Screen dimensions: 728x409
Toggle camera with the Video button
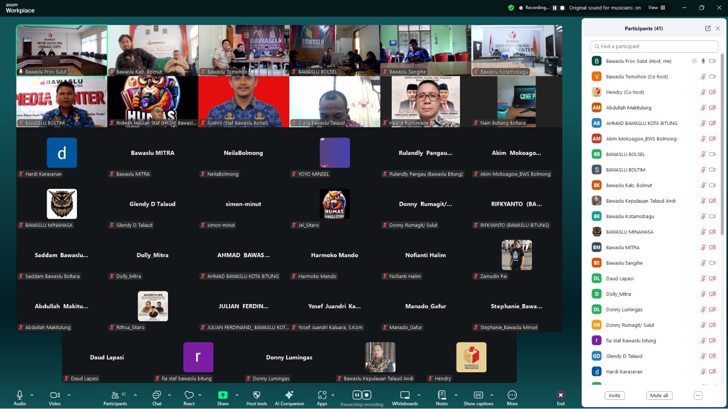[55, 395]
